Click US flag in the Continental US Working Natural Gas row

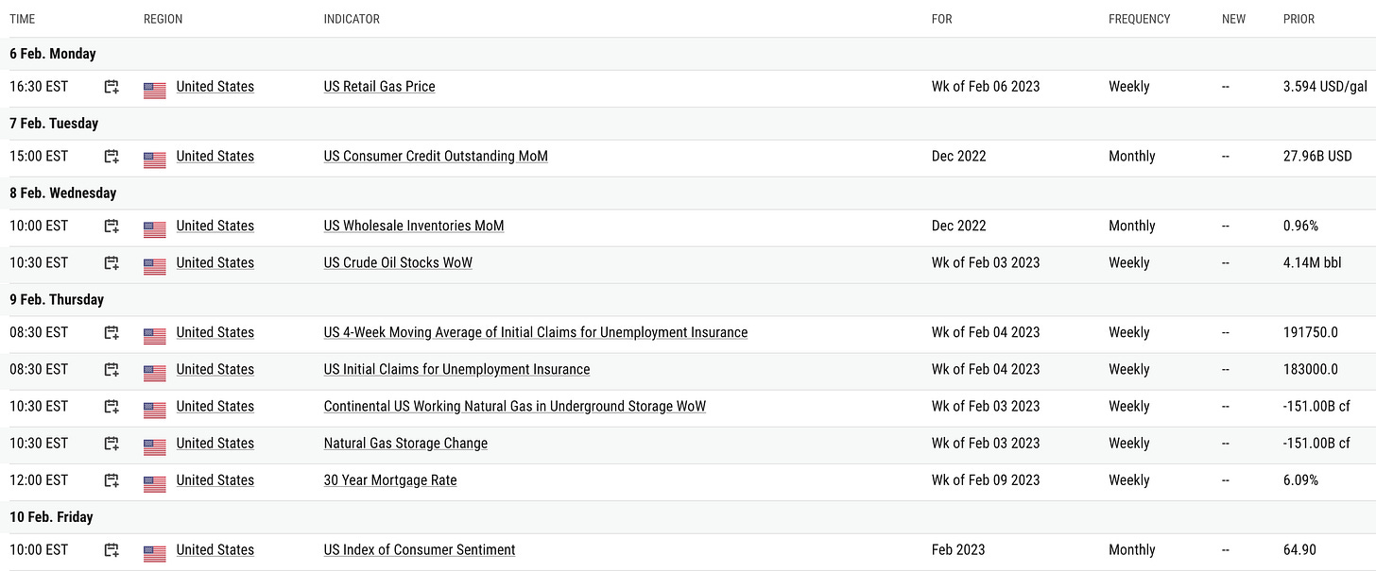click(155, 410)
